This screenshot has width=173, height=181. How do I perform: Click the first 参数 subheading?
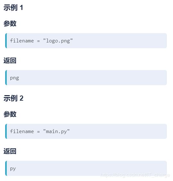(10, 23)
